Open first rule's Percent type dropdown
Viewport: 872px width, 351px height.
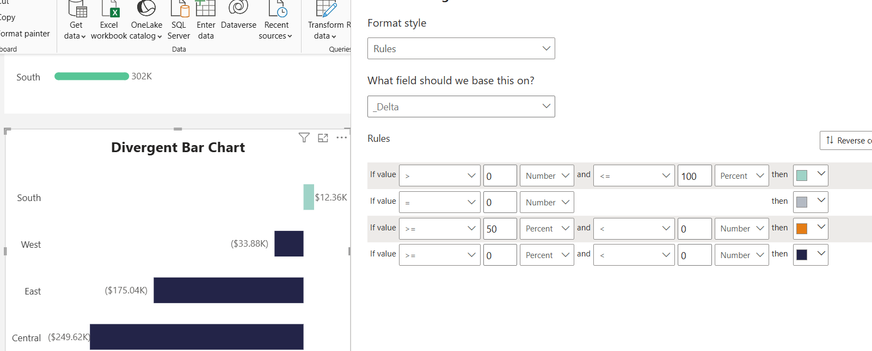[742, 175]
